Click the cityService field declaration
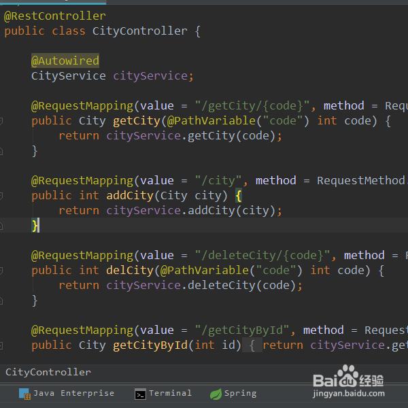Screen dimensions: 408x408 point(150,76)
